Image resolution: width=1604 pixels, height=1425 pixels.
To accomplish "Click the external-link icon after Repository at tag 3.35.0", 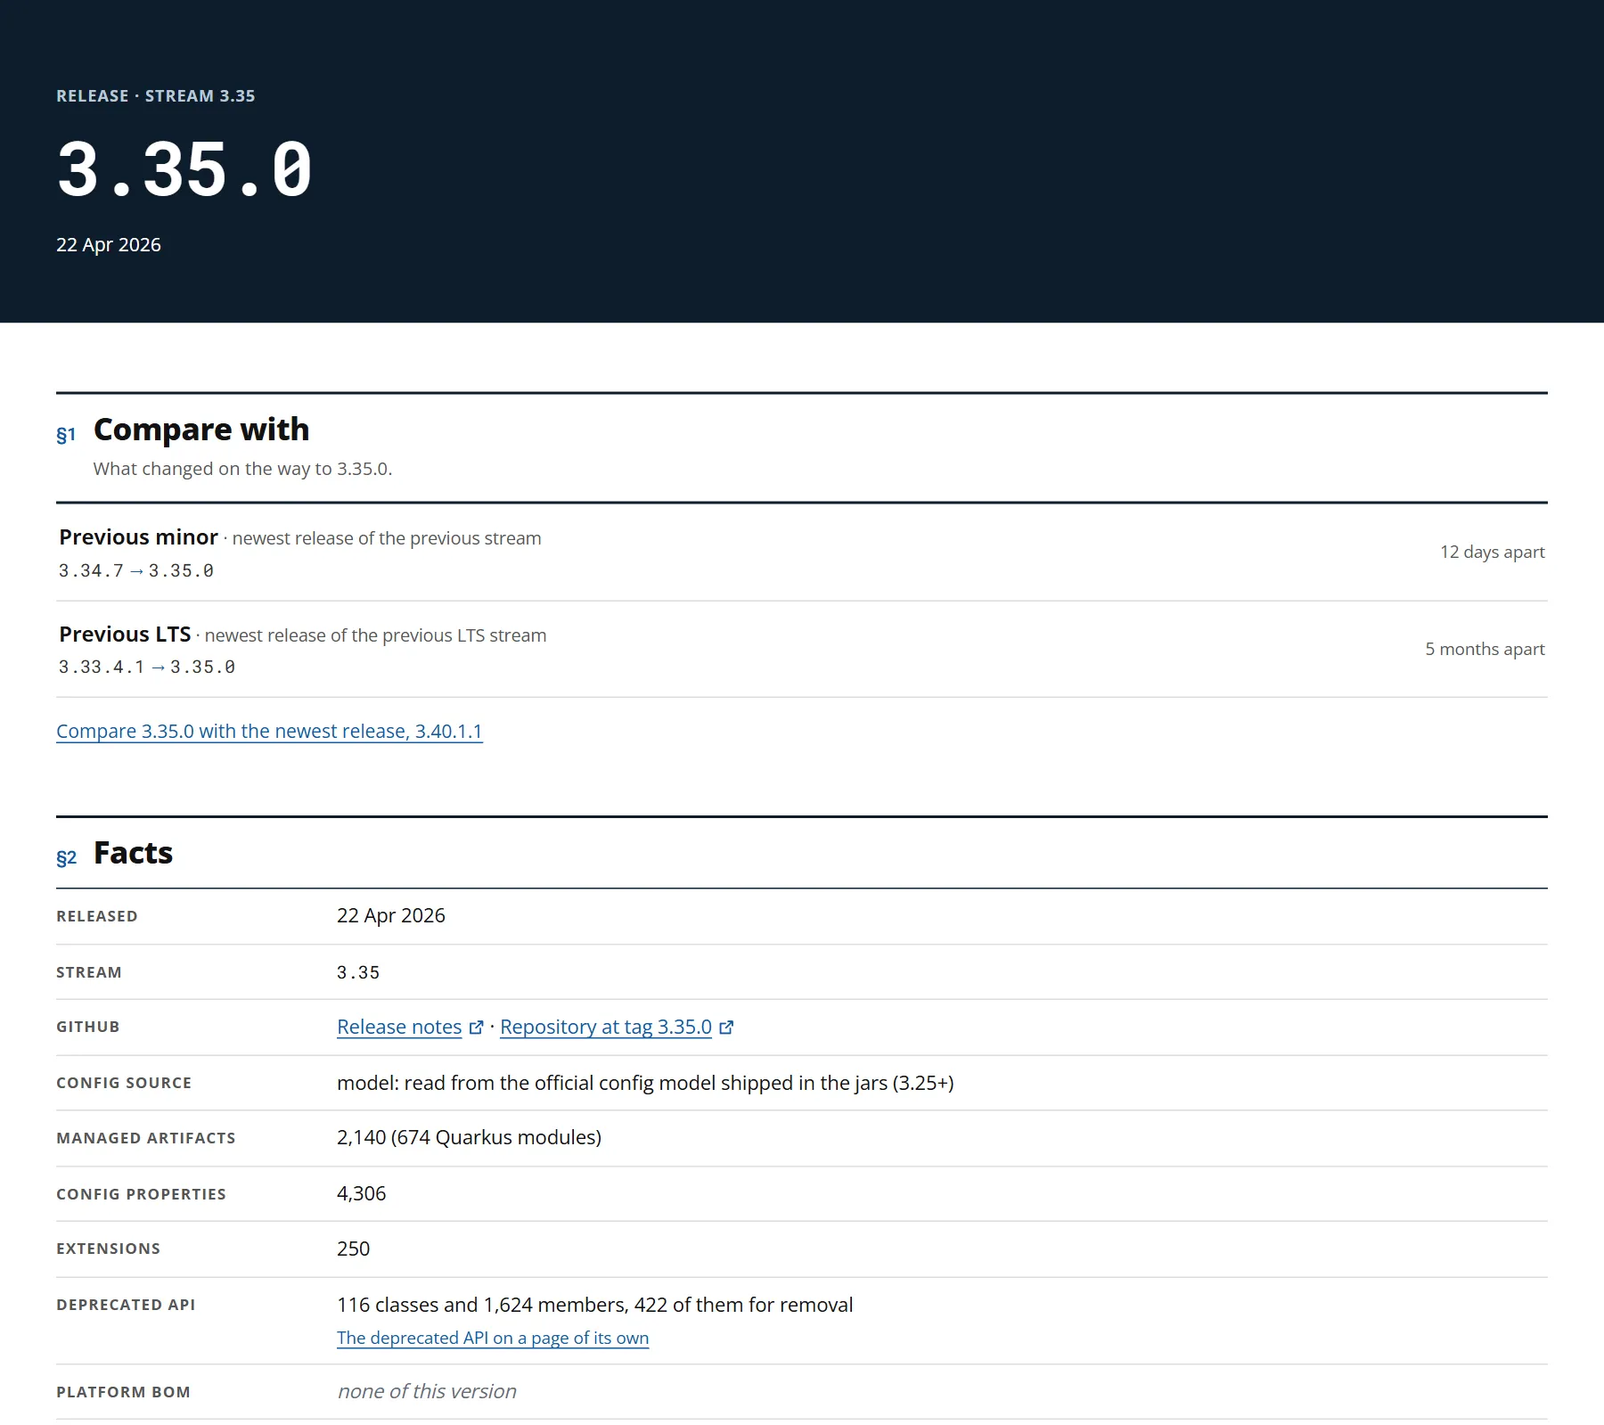I will point(726,1028).
